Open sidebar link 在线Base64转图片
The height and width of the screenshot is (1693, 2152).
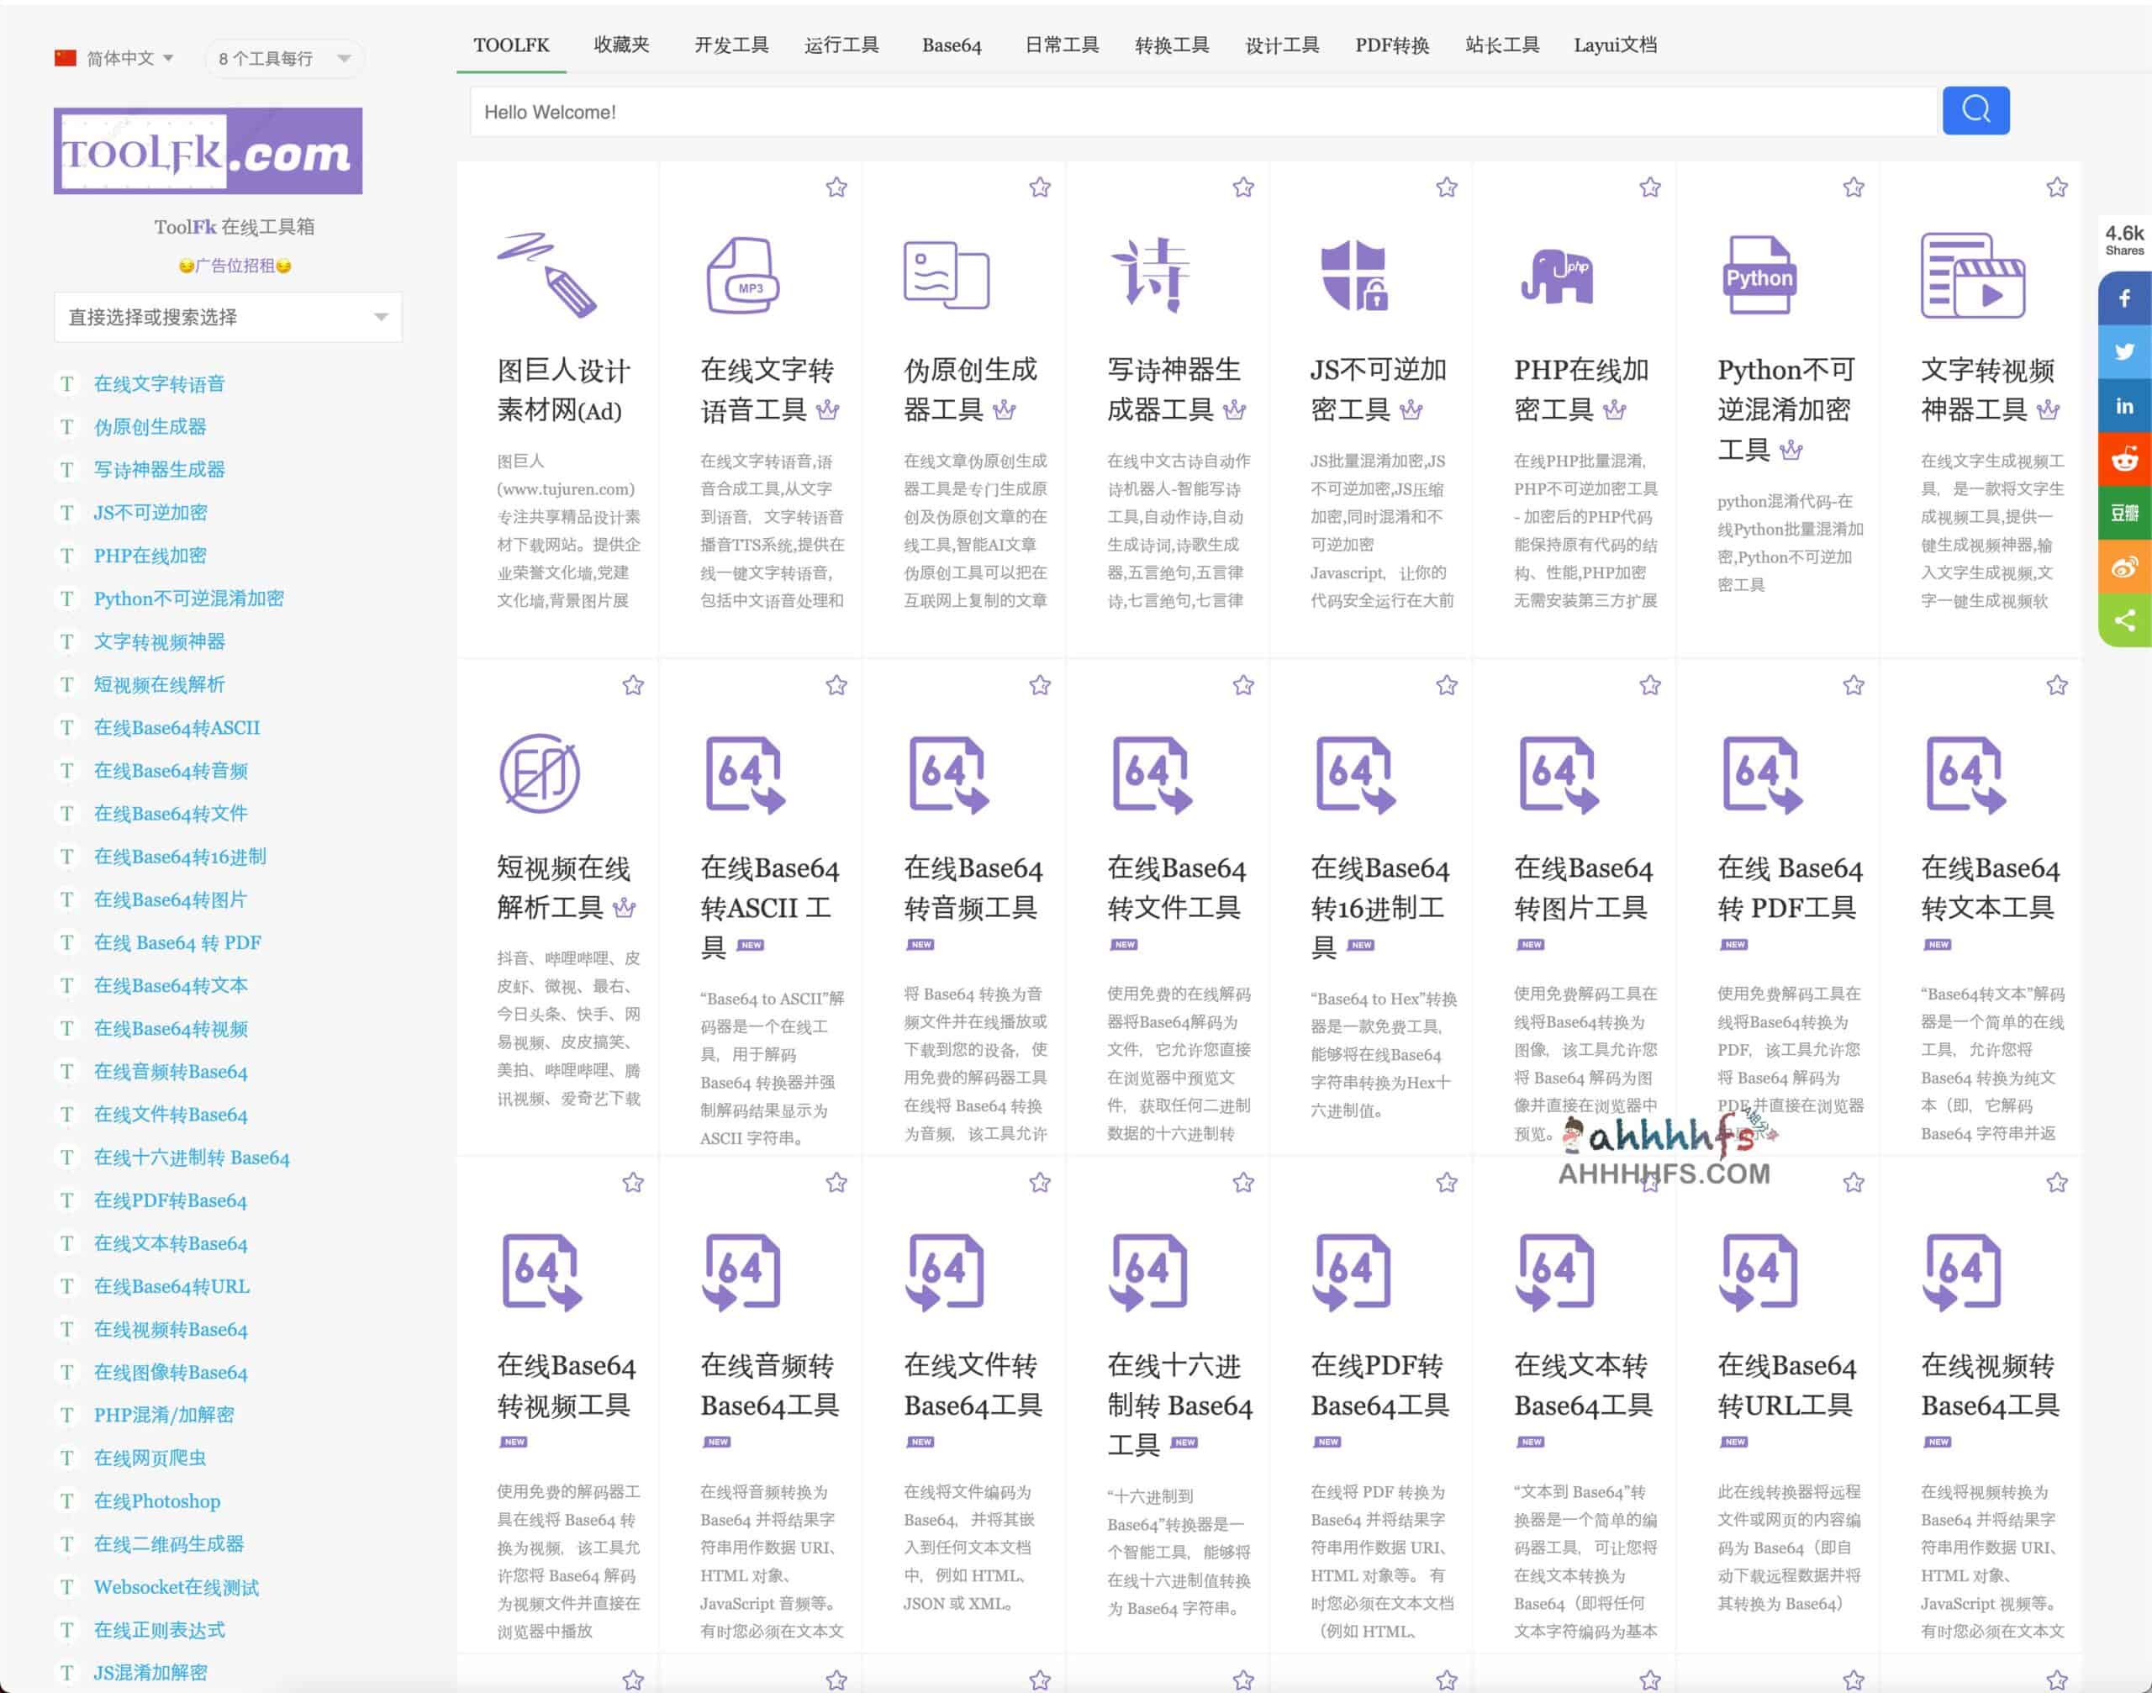click(171, 899)
